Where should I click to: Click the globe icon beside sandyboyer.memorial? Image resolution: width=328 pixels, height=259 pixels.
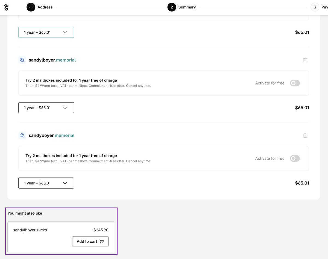coord(22,135)
